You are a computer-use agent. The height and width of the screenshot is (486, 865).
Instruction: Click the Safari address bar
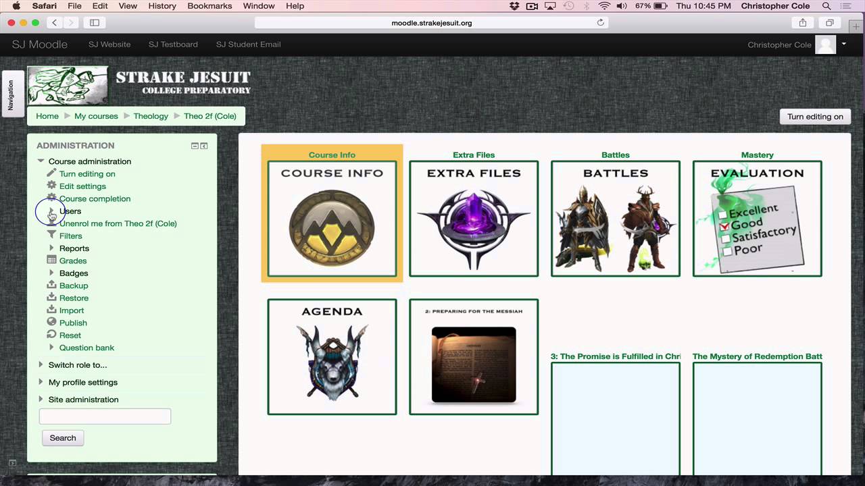[x=431, y=22]
